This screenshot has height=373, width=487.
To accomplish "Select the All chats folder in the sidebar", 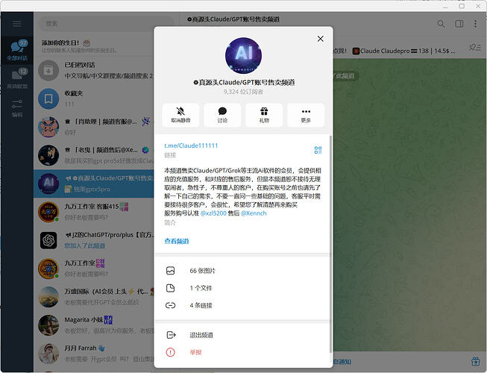I will pos(16,50).
